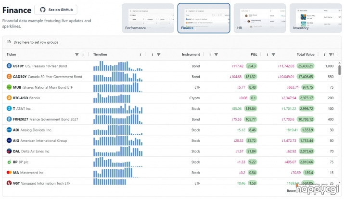This screenshot has width=344, height=199.
Task: Click the VGT Vanguard logo icon
Action: point(9,183)
